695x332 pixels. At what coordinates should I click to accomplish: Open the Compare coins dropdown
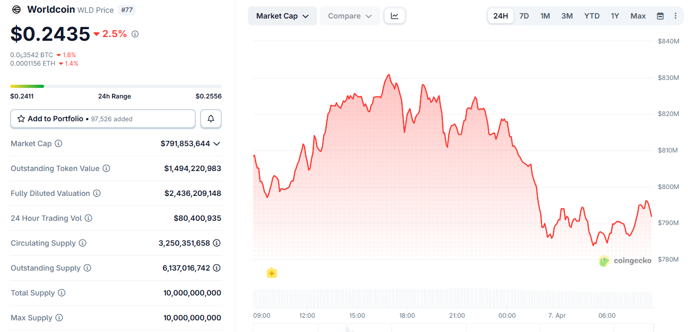[349, 16]
